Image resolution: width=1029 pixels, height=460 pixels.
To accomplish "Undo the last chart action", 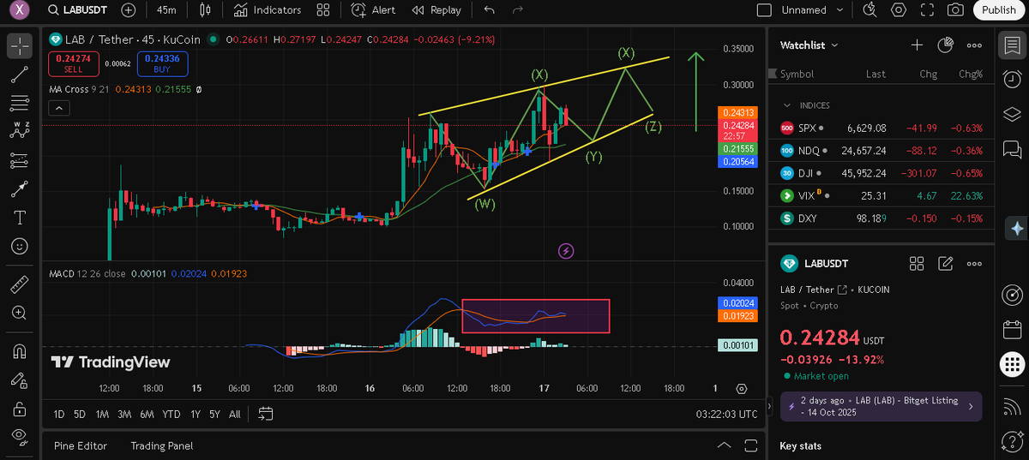I will (x=490, y=10).
